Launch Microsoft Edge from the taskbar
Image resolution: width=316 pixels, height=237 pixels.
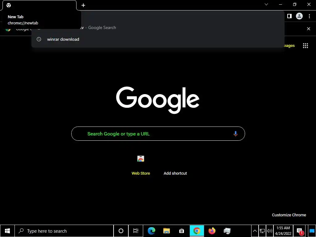click(x=152, y=231)
